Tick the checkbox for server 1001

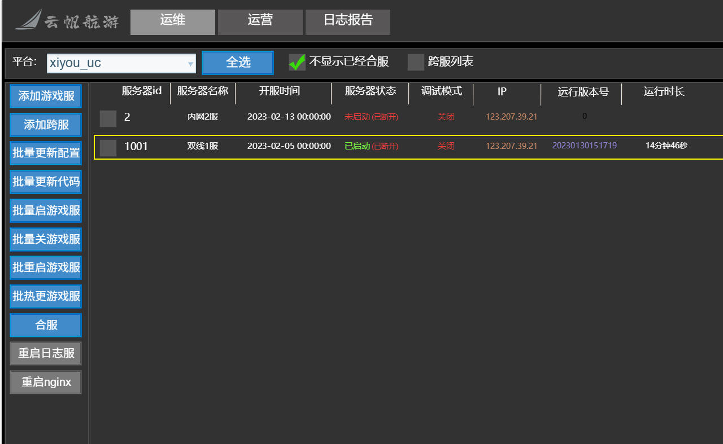coord(108,148)
